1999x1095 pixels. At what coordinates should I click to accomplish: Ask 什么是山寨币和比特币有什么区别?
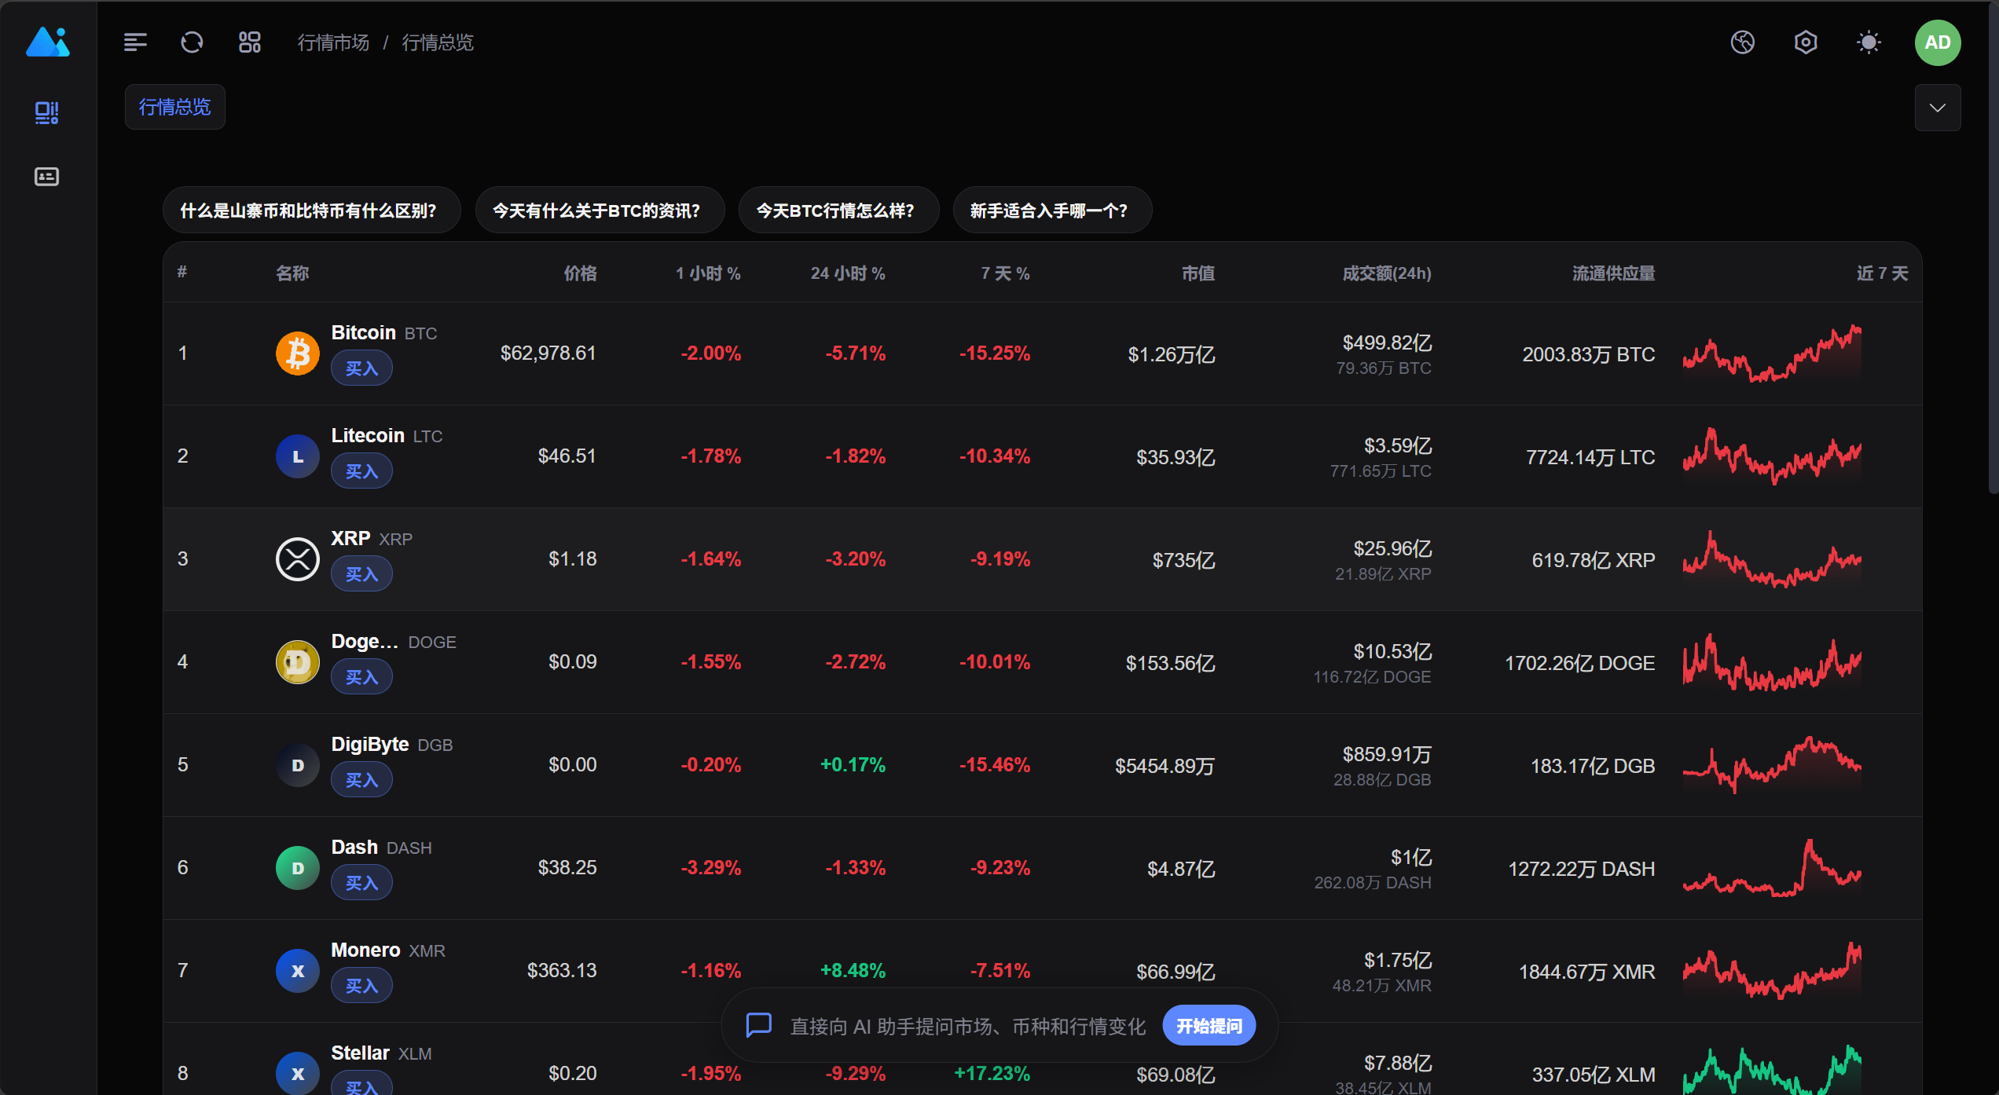311,211
